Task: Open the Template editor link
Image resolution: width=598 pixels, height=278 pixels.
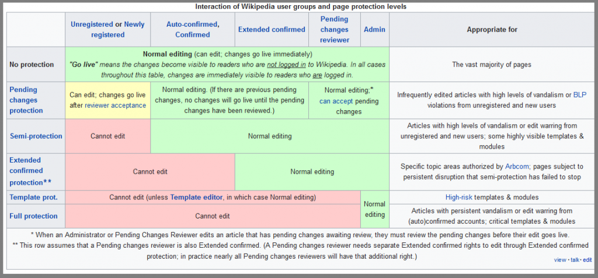Action: (x=196, y=198)
